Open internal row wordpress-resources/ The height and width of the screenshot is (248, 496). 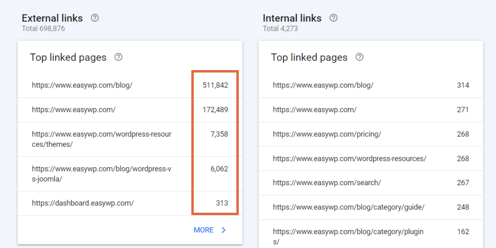371,159
